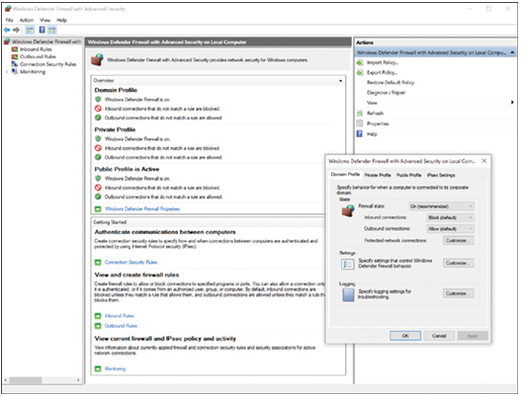Customize Protected network connections

pos(459,241)
